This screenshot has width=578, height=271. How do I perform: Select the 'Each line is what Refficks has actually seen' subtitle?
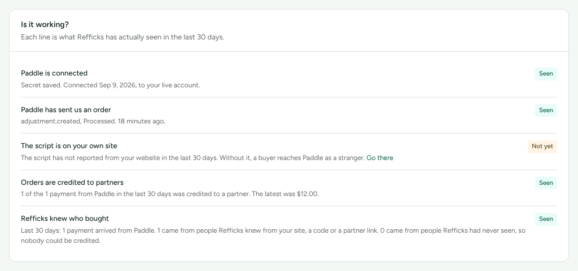pos(122,37)
